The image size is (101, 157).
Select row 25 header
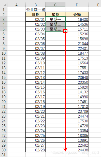click(4, 126)
